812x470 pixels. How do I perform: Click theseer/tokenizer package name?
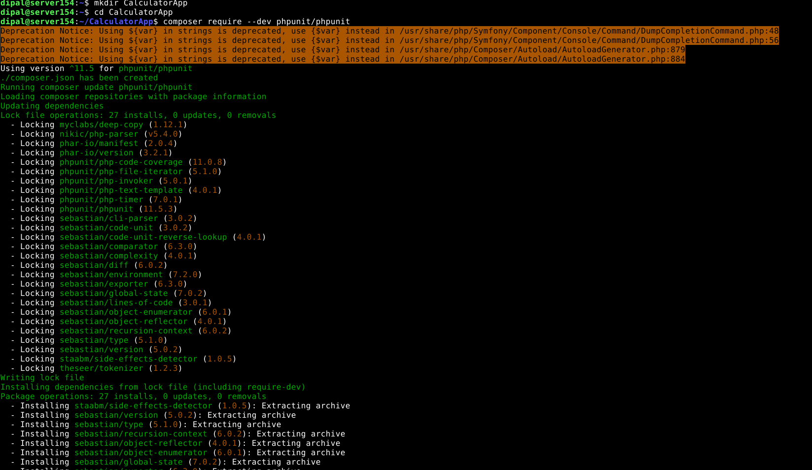coord(101,368)
